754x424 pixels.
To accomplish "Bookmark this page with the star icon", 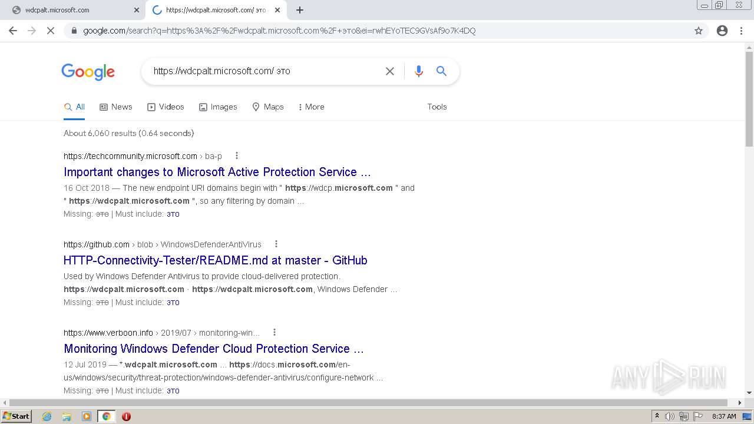I will tap(699, 31).
